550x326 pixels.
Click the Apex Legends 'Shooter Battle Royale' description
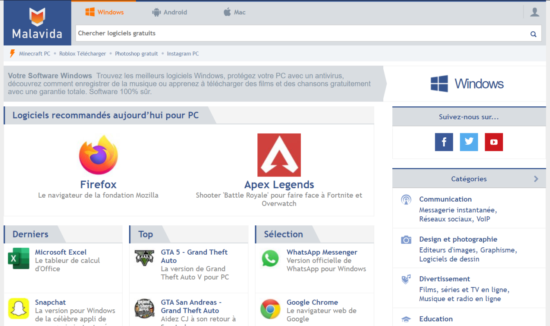(279, 199)
